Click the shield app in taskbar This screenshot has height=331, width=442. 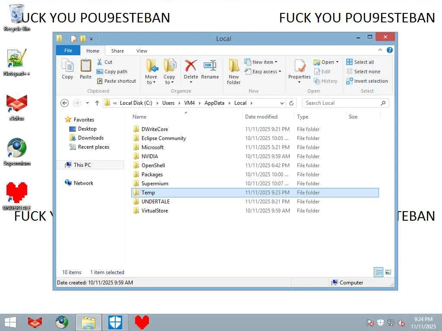[x=115, y=322]
